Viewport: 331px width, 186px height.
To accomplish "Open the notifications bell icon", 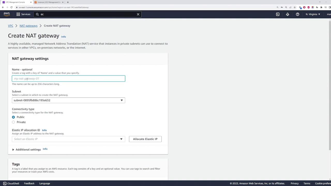I will click(x=288, y=14).
